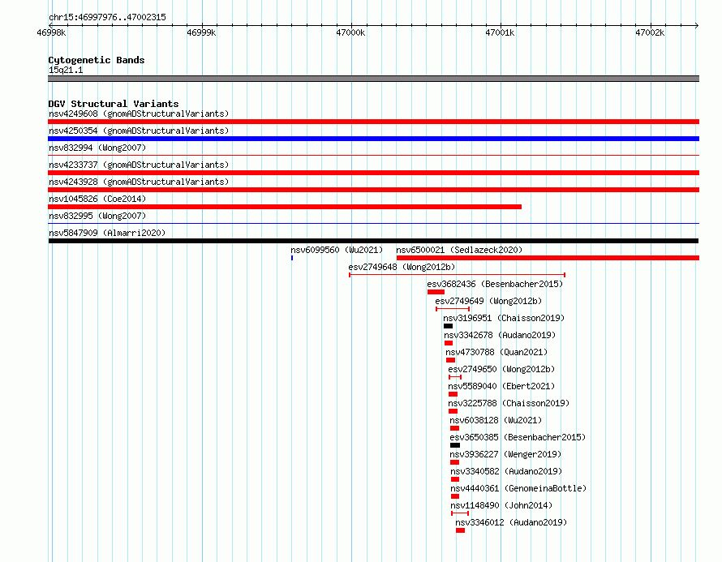Image resolution: width=722 pixels, height=562 pixels.
Task: Open nsv6038128 (Wu2021) label
Action: click(x=496, y=420)
